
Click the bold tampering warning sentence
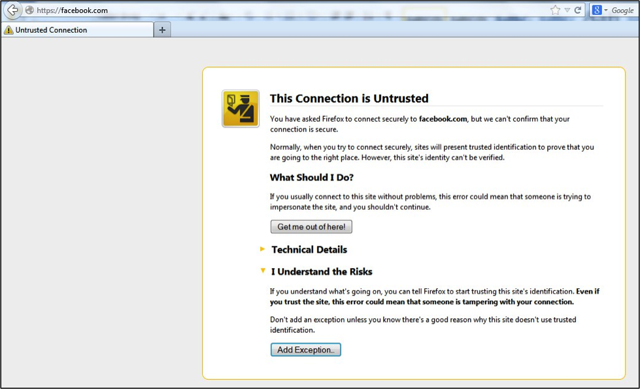(x=434, y=297)
